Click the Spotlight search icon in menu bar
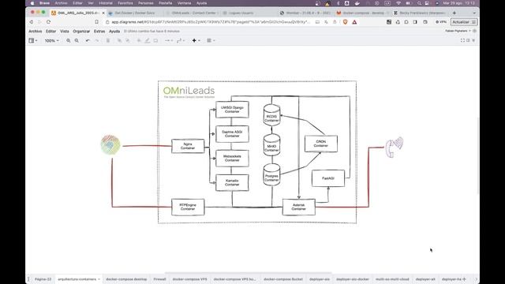The width and height of the screenshot is (505, 284). click(419, 3)
